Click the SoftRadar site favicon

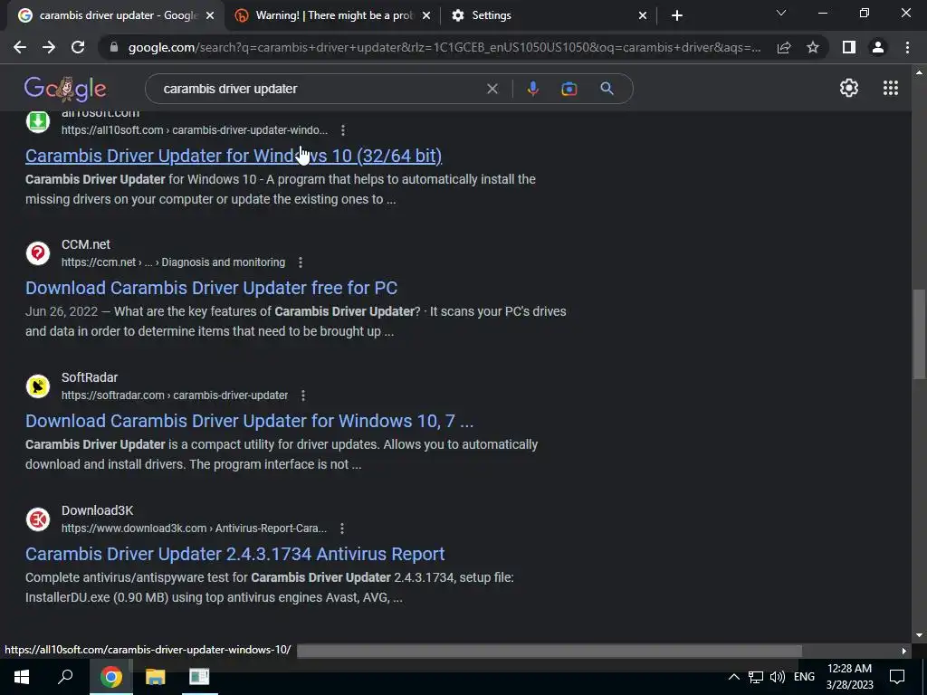click(x=38, y=386)
